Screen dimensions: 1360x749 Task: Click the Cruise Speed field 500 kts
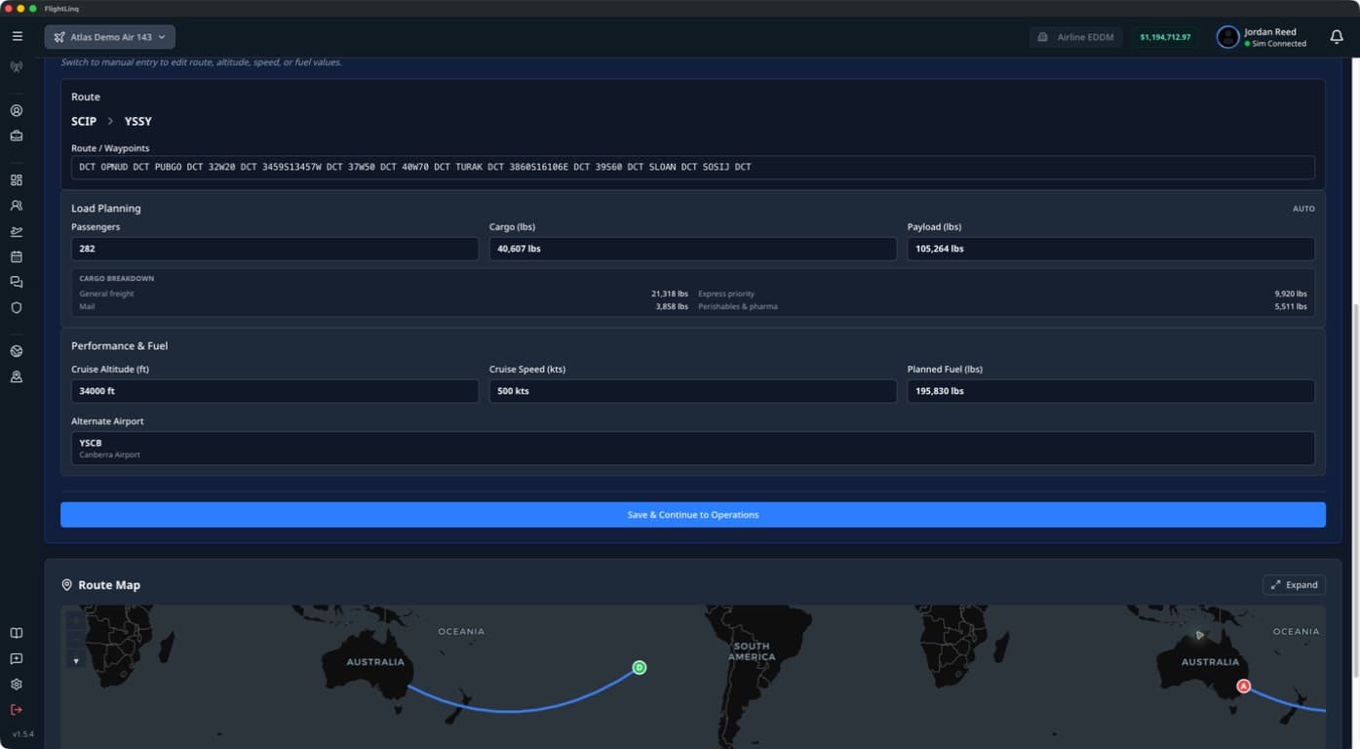[692, 391]
